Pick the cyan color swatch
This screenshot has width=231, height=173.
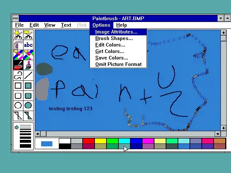click(124, 141)
